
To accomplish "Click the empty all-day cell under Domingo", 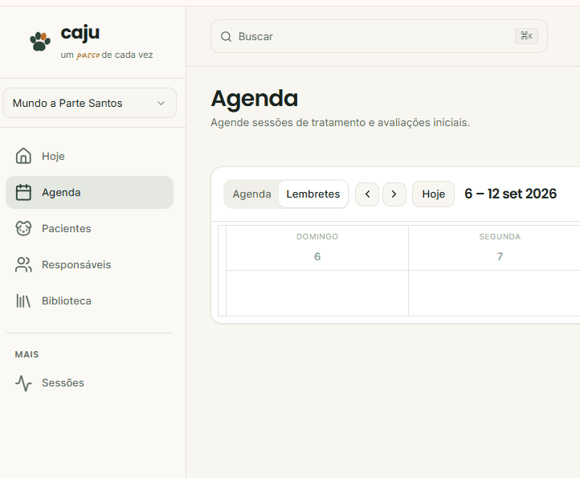I will [317, 293].
